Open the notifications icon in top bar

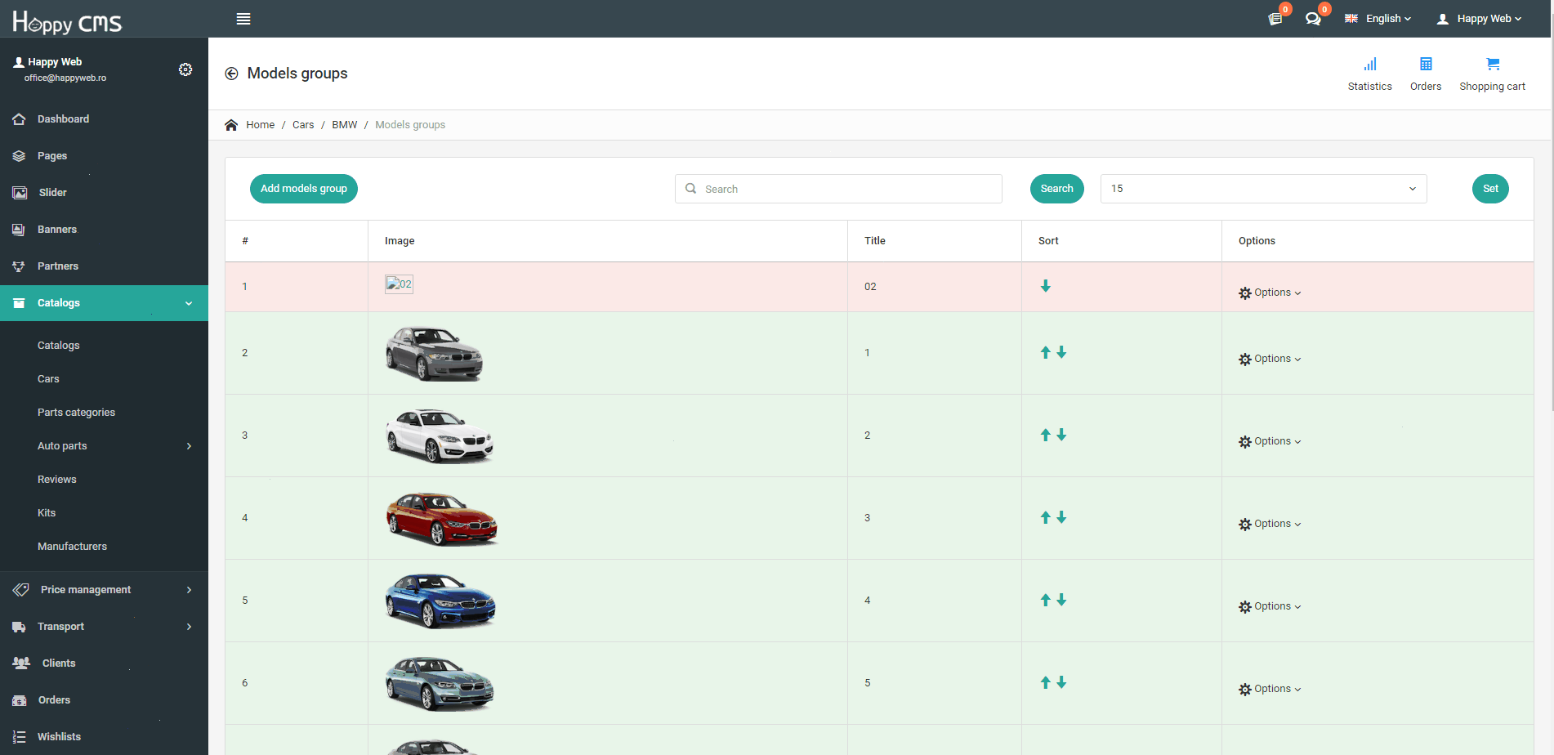1275,18
